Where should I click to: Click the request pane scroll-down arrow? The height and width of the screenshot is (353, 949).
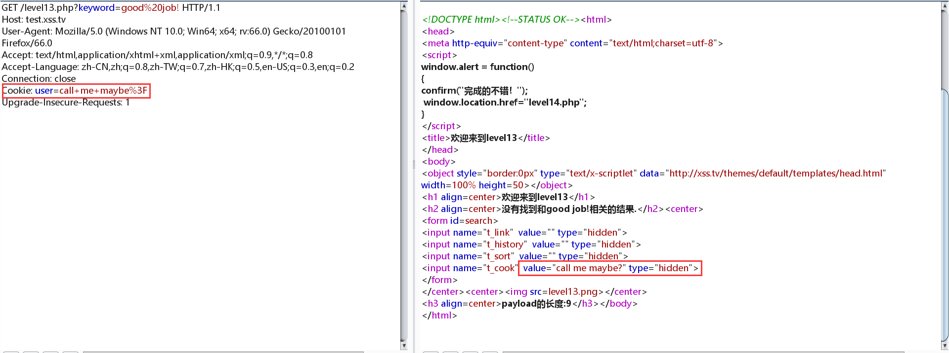(x=404, y=346)
